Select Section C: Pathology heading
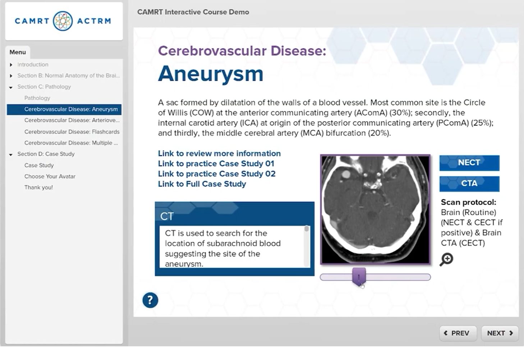 (44, 87)
